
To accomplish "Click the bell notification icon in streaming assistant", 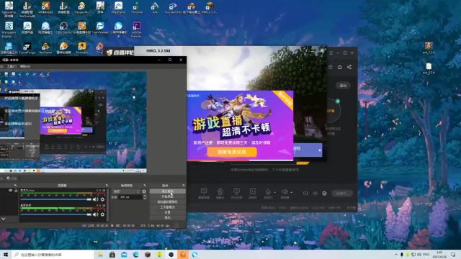I will 339,67.
